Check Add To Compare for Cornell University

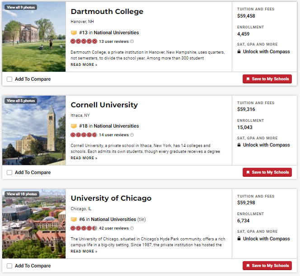(9, 173)
